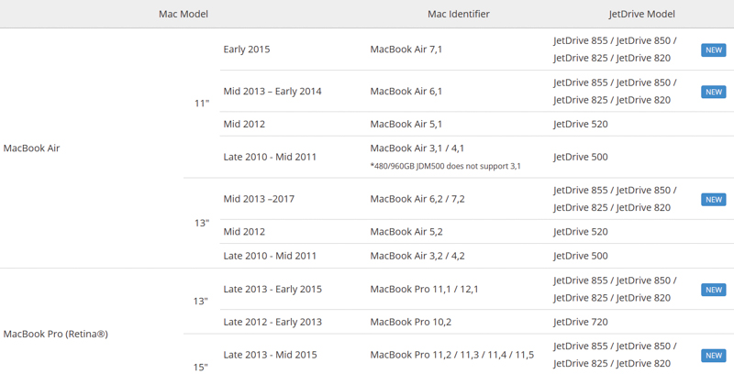The image size is (734, 374).
Task: Click JetDrive 520 for MacBook Air 5,2
Action: (x=580, y=232)
